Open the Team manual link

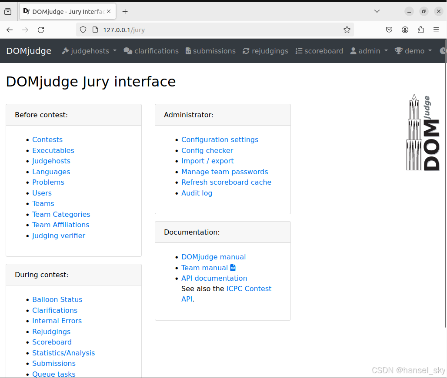coord(205,268)
